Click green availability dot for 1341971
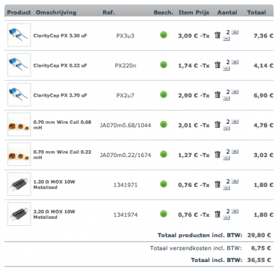The width and height of the screenshot is (278, 269). coord(163,184)
